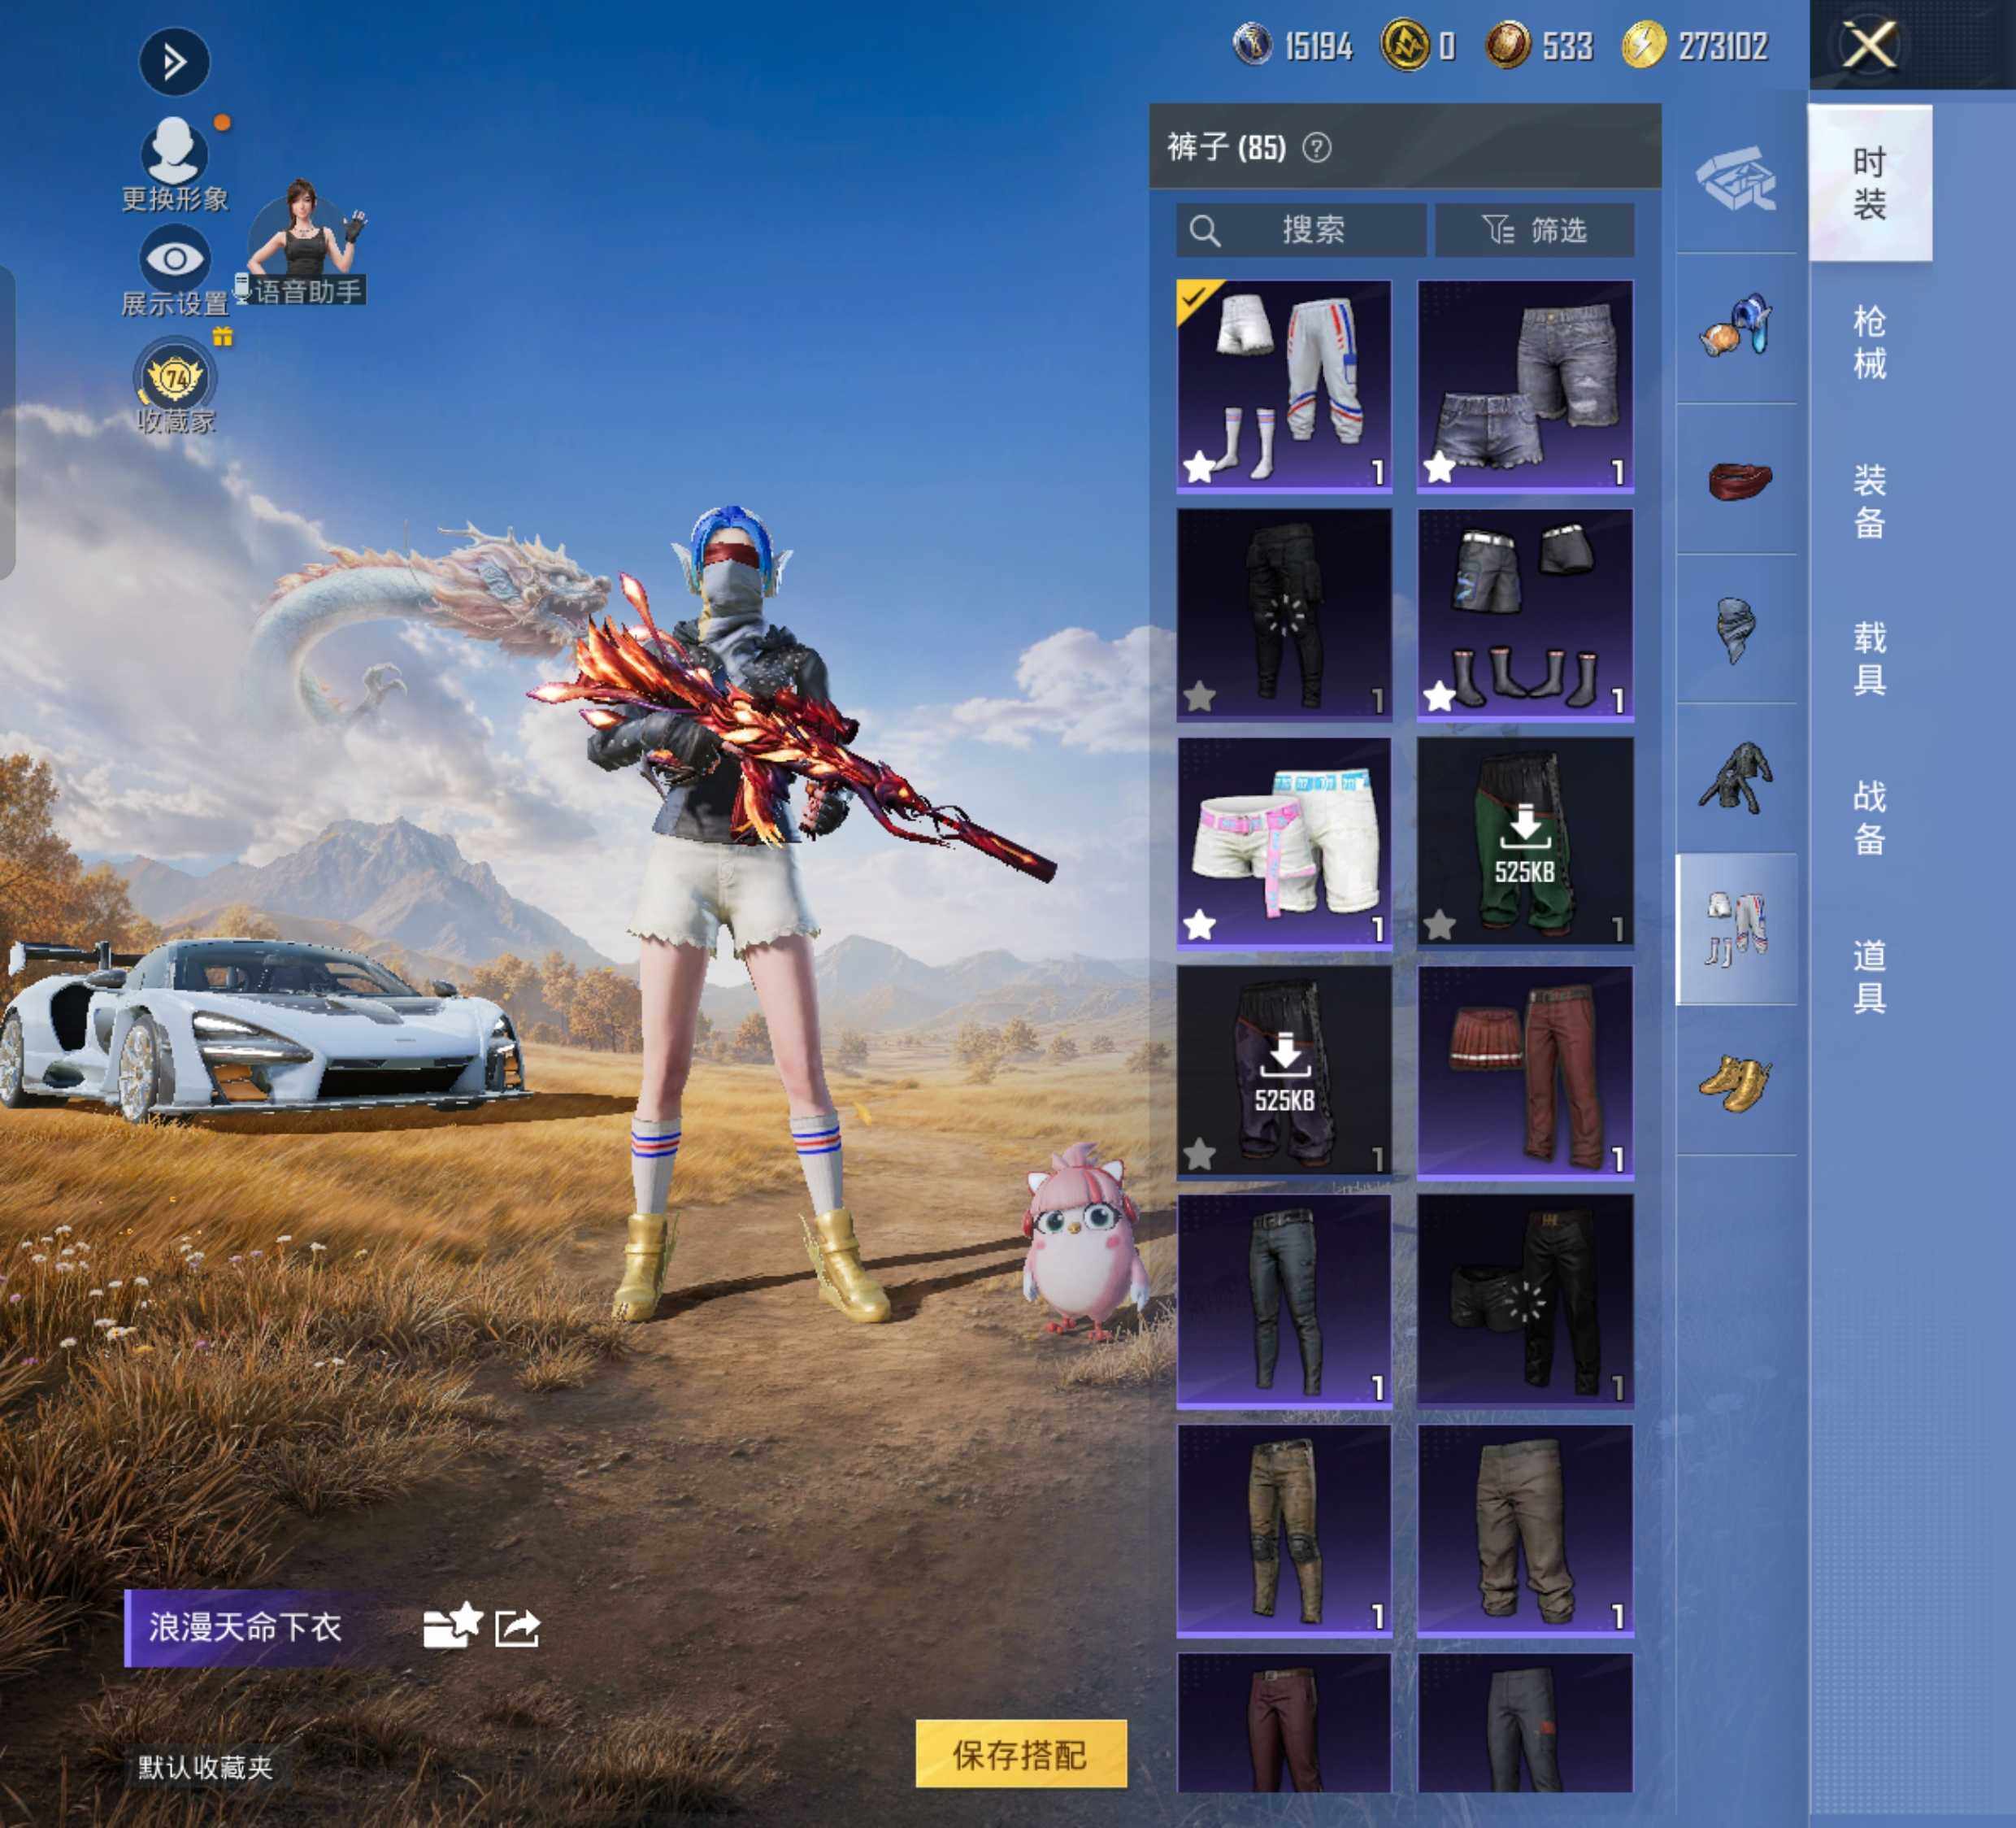Toggle favorite star on green pants
This screenshot has height=1828, width=2016.
(x=1439, y=925)
